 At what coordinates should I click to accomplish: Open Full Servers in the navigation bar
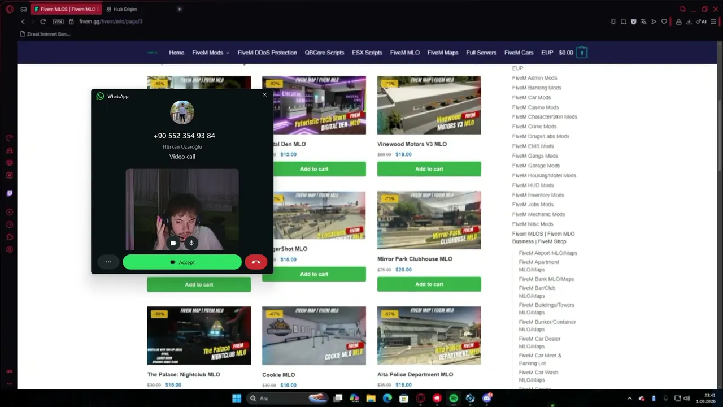(x=481, y=53)
